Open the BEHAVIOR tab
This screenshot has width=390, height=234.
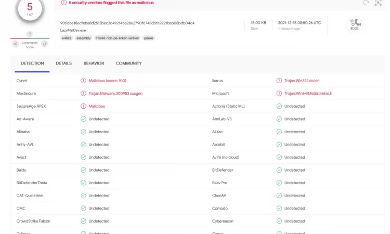(94, 63)
